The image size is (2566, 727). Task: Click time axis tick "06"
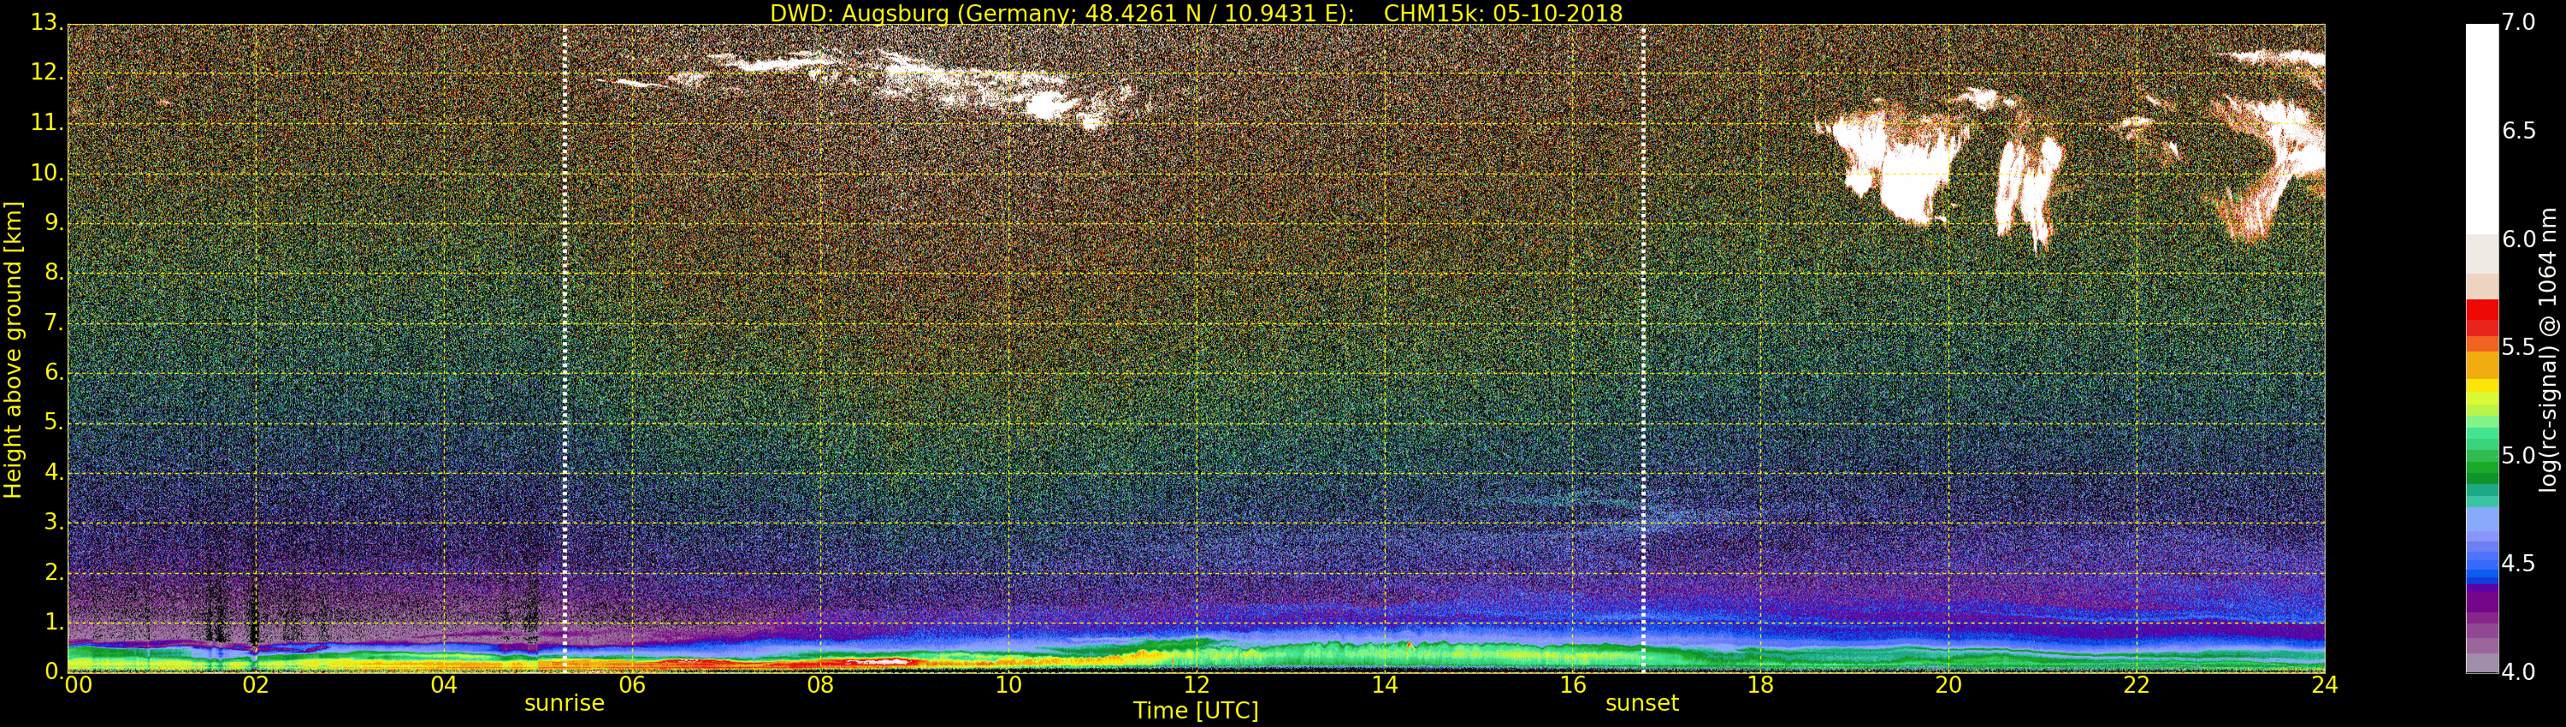pos(633,685)
